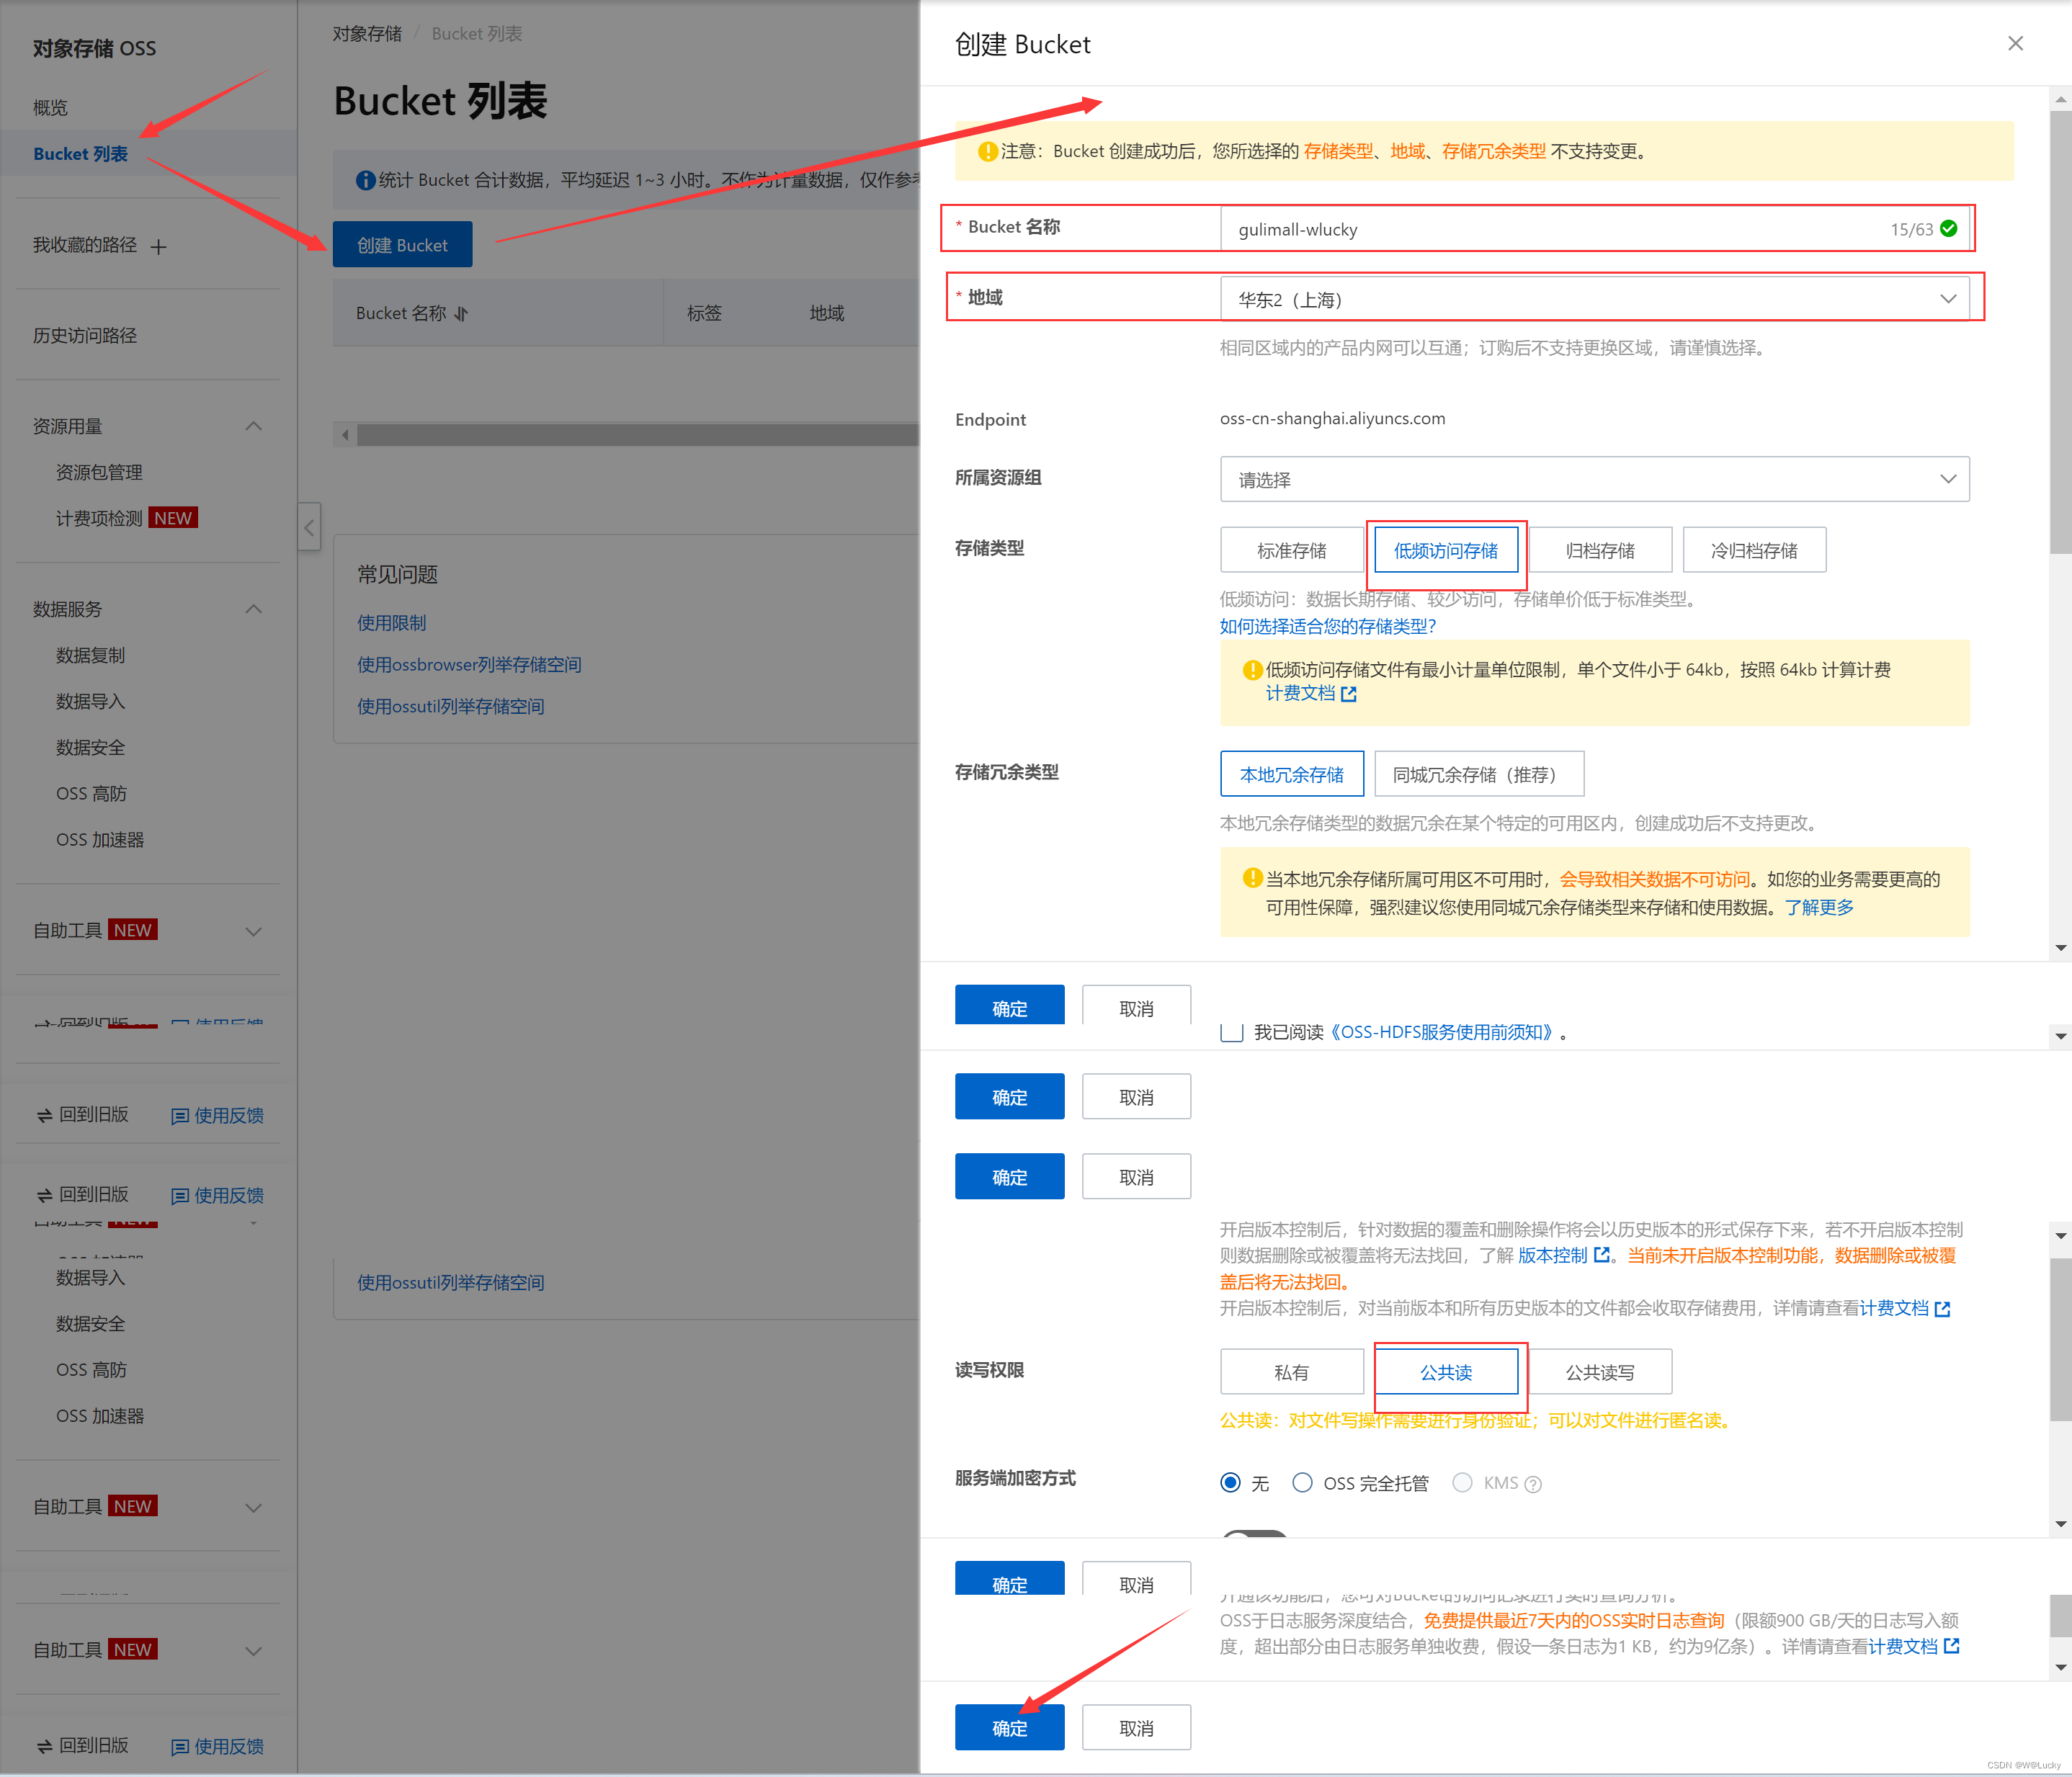This screenshot has width=2072, height=1777.
Task: Click the KMS help question mark icon
Action: pos(1533,1485)
